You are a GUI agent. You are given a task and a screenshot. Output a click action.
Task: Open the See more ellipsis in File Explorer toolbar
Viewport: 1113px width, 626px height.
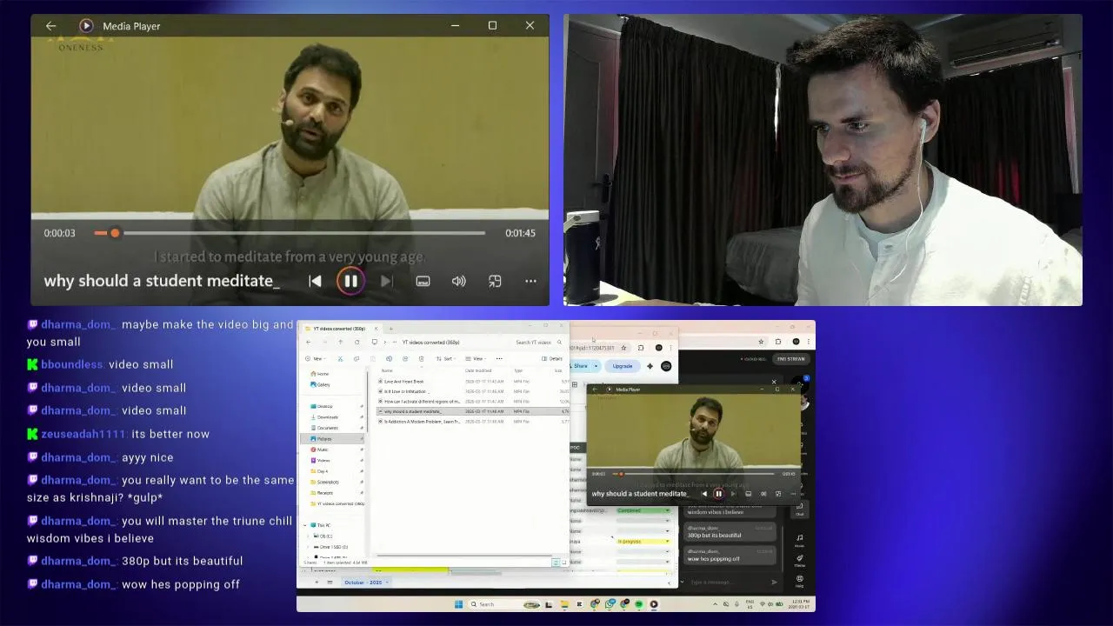500,358
